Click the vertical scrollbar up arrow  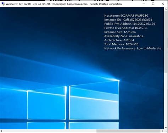tap(166, 9)
